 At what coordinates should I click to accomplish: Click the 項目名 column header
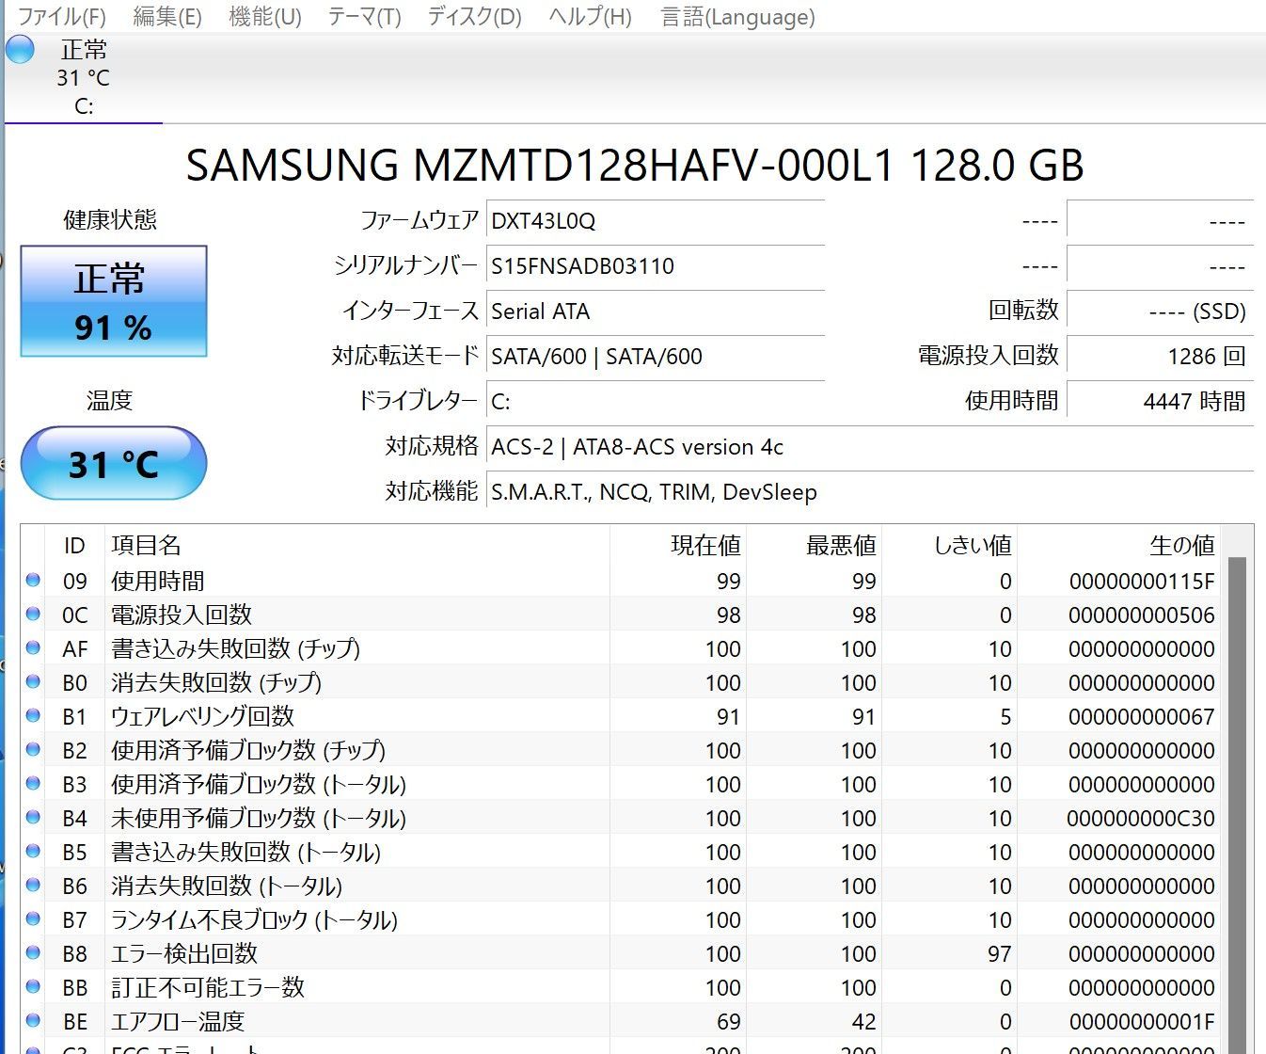coord(356,545)
